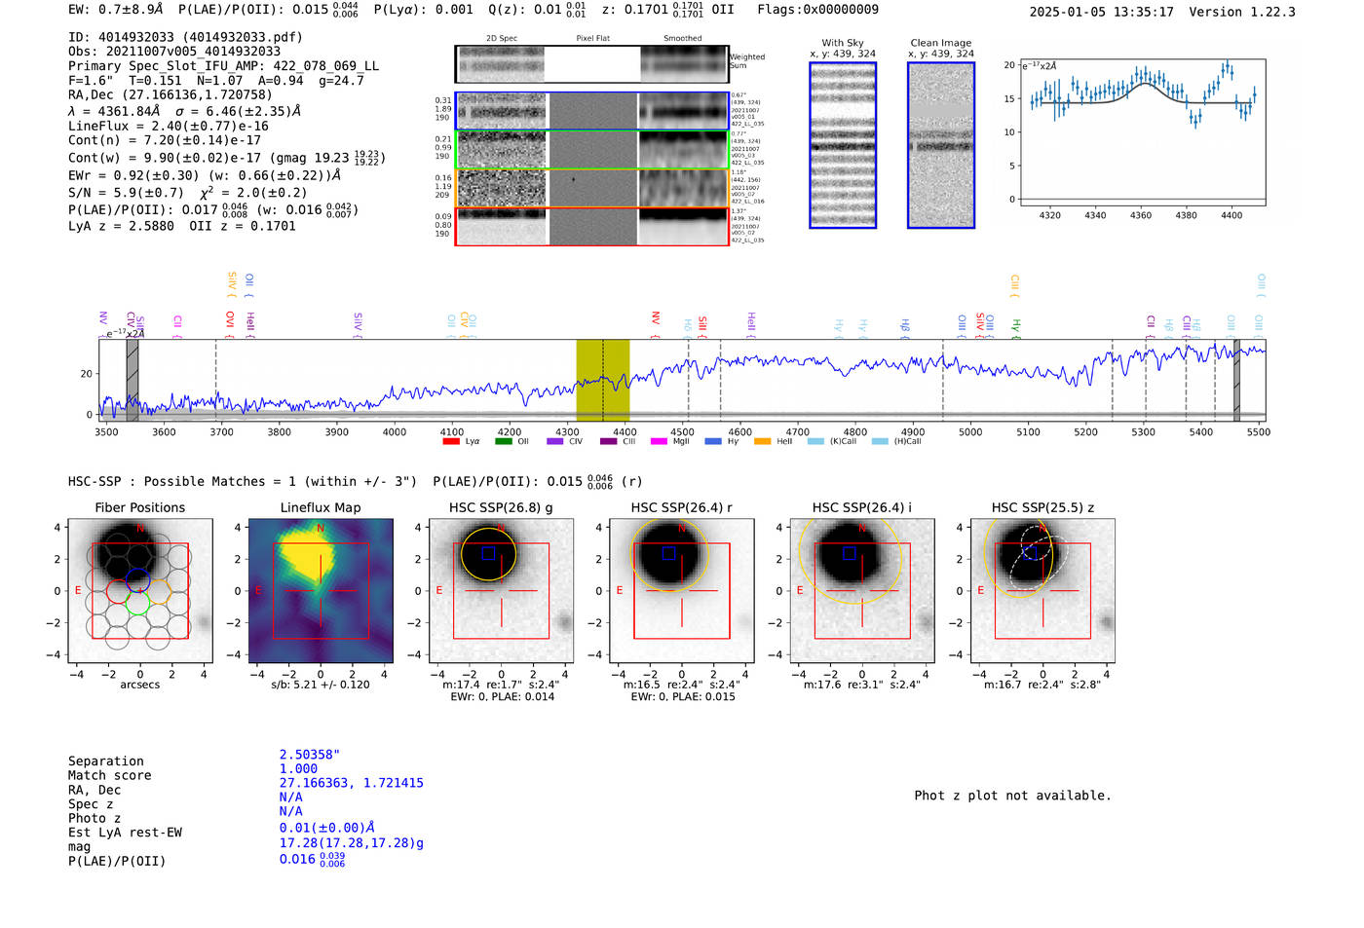1364x928 pixels.
Task: Click the s/b: 5.21 +/- 0.120 caption
Action: click(321, 685)
